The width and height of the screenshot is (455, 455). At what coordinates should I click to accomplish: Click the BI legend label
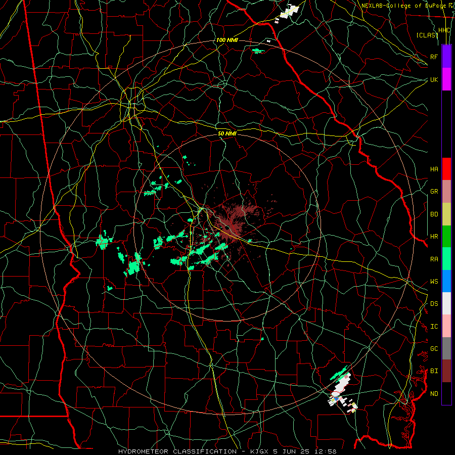click(434, 371)
